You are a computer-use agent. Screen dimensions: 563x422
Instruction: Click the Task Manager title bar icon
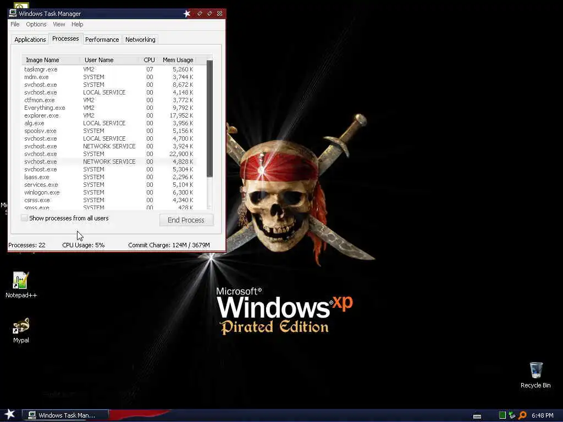pos(13,13)
